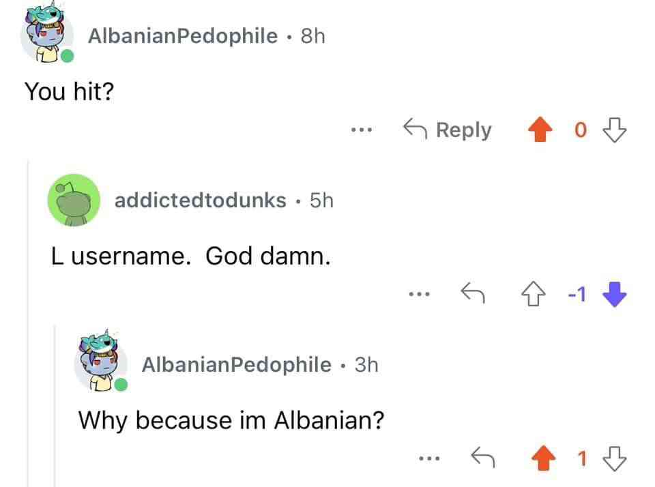Image resolution: width=655 pixels, height=487 pixels.
Task: Upvote arrow on "Why because im Albanian?"
Action: 543,458
